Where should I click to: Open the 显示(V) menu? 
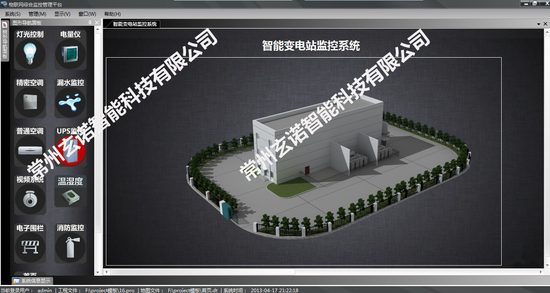point(62,14)
